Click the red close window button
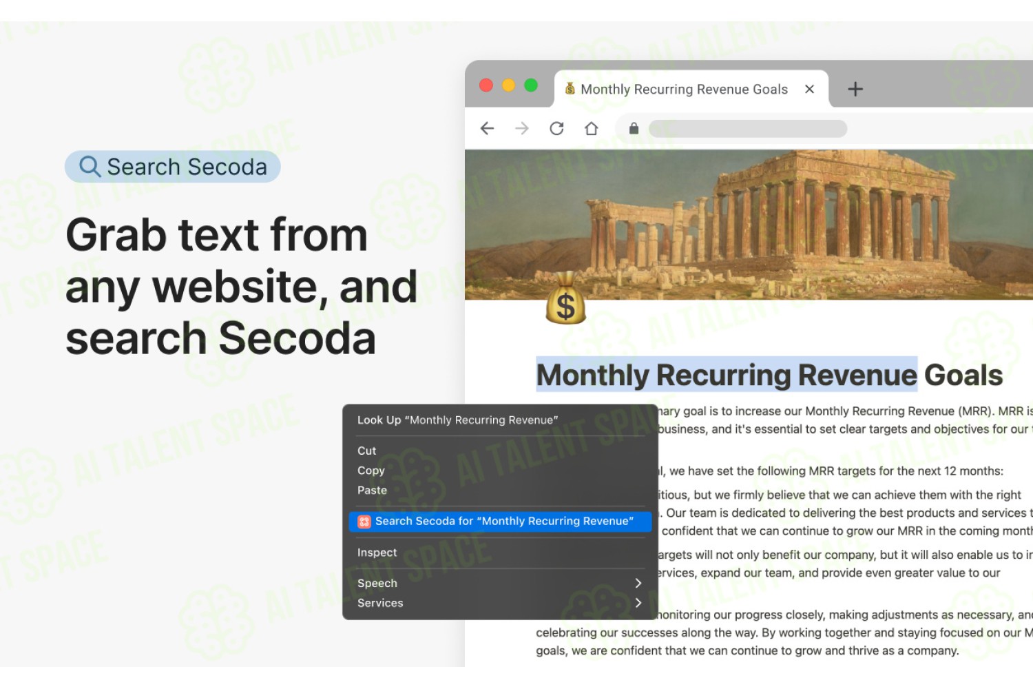The image size is (1033, 689). click(x=486, y=85)
